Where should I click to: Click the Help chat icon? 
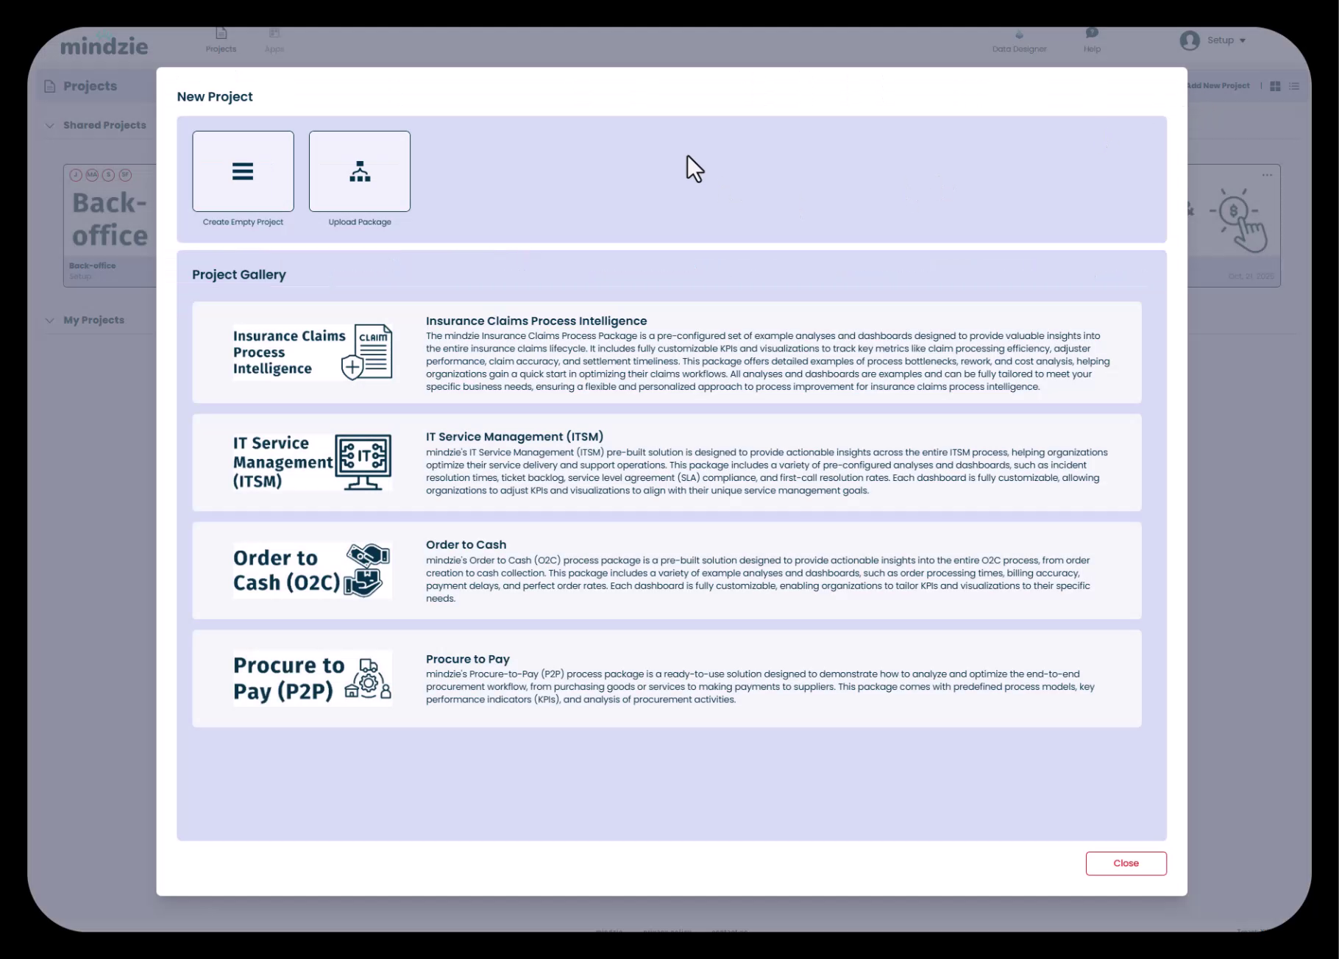coord(1092,33)
